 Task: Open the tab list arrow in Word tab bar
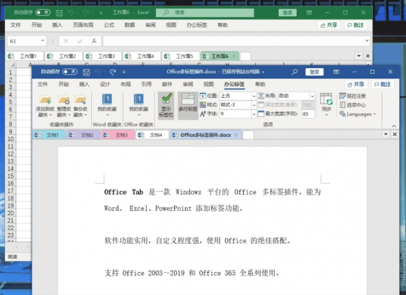(386, 134)
